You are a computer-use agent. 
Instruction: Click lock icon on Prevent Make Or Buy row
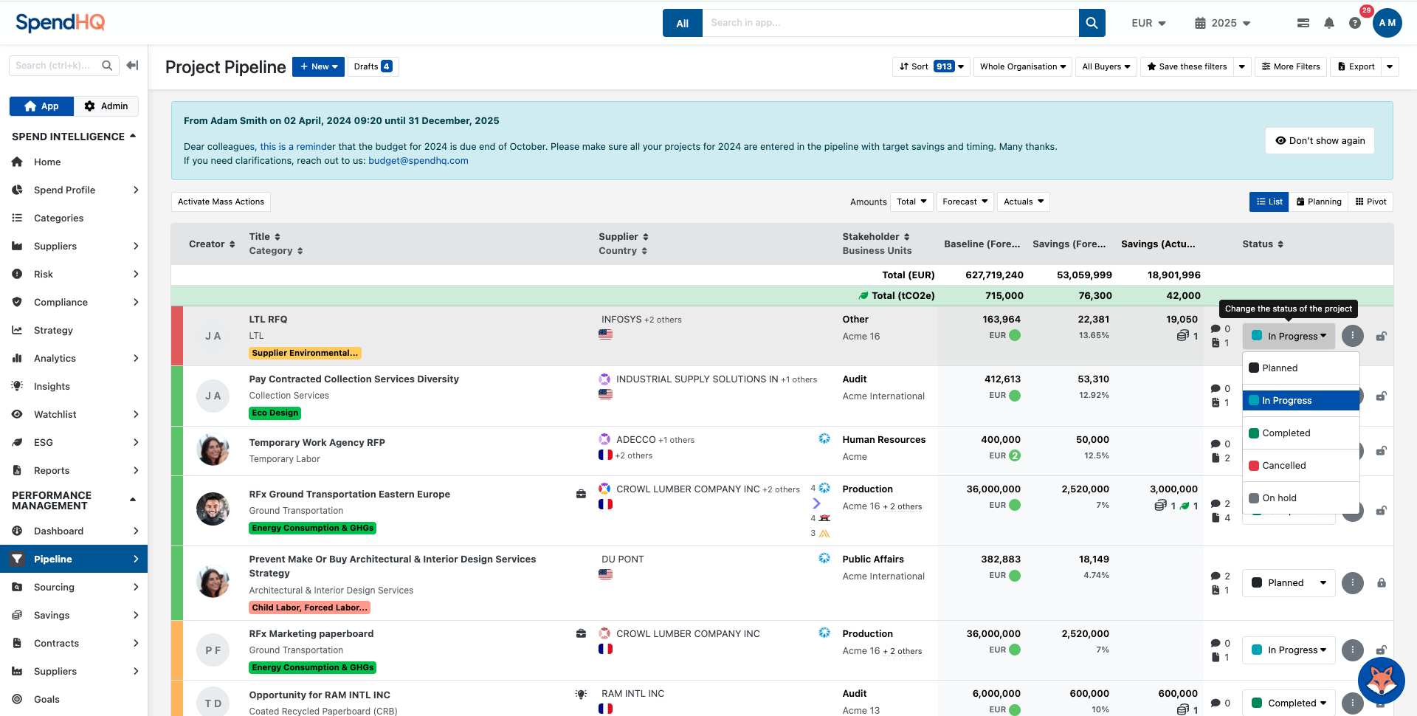pyautogui.click(x=1381, y=583)
